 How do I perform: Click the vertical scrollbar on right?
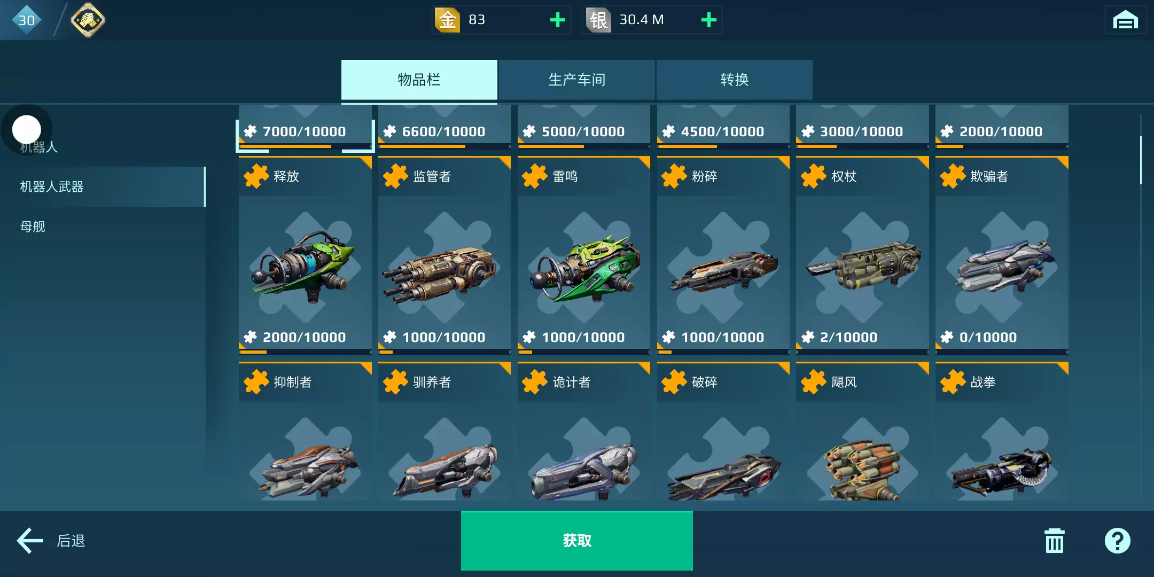(x=1141, y=160)
